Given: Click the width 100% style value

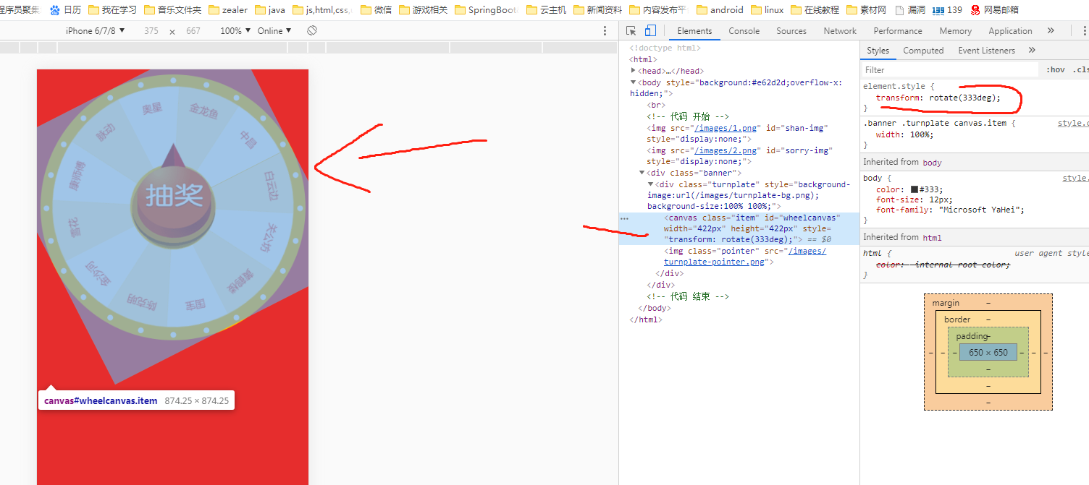Looking at the screenshot, I should (x=919, y=134).
